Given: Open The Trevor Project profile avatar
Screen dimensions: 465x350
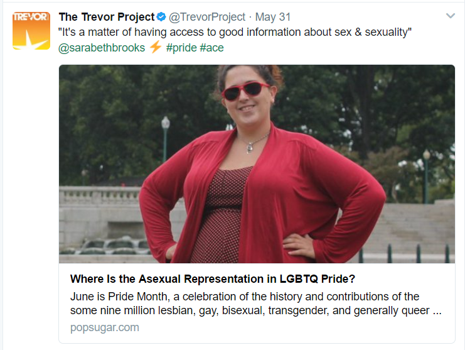Looking at the screenshot, I should click(31, 31).
